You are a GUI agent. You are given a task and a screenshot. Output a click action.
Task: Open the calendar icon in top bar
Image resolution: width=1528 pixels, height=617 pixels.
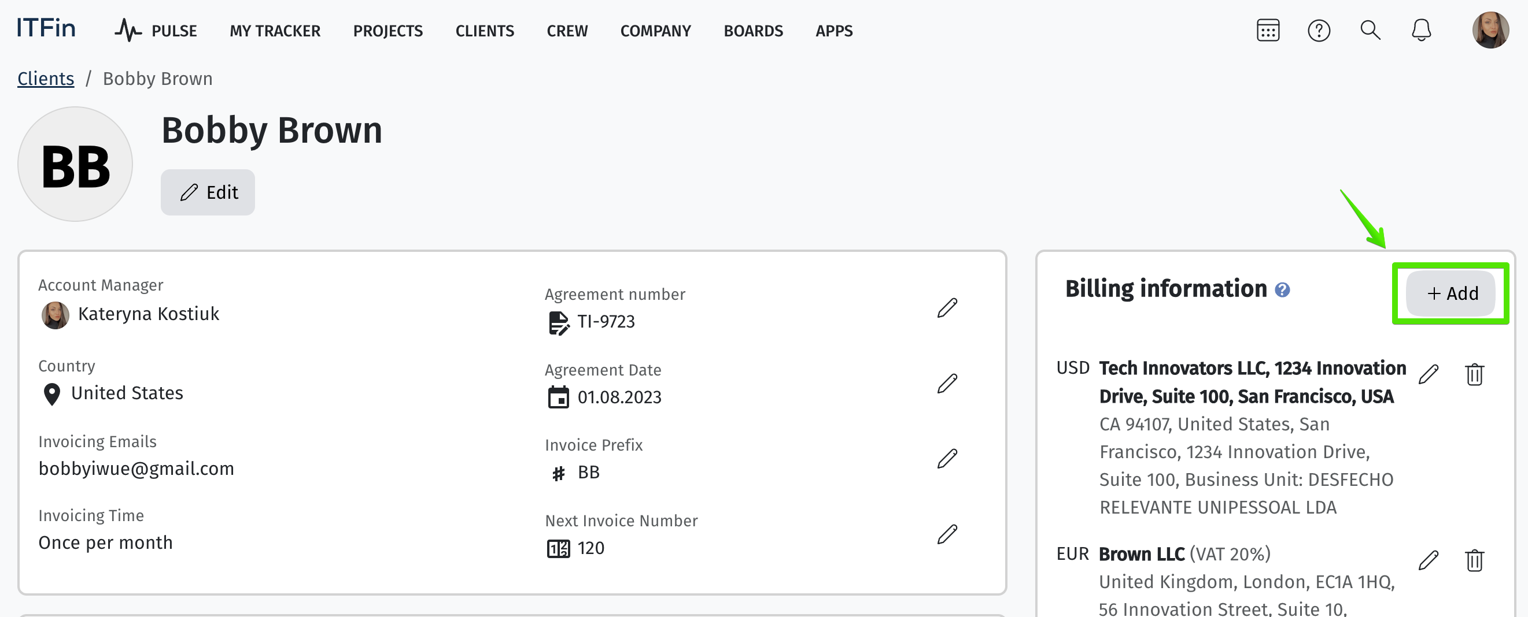1268,30
